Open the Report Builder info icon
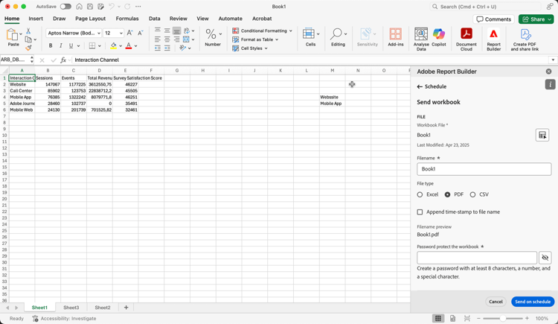Viewport: 558px width, 324px height. pos(550,84)
